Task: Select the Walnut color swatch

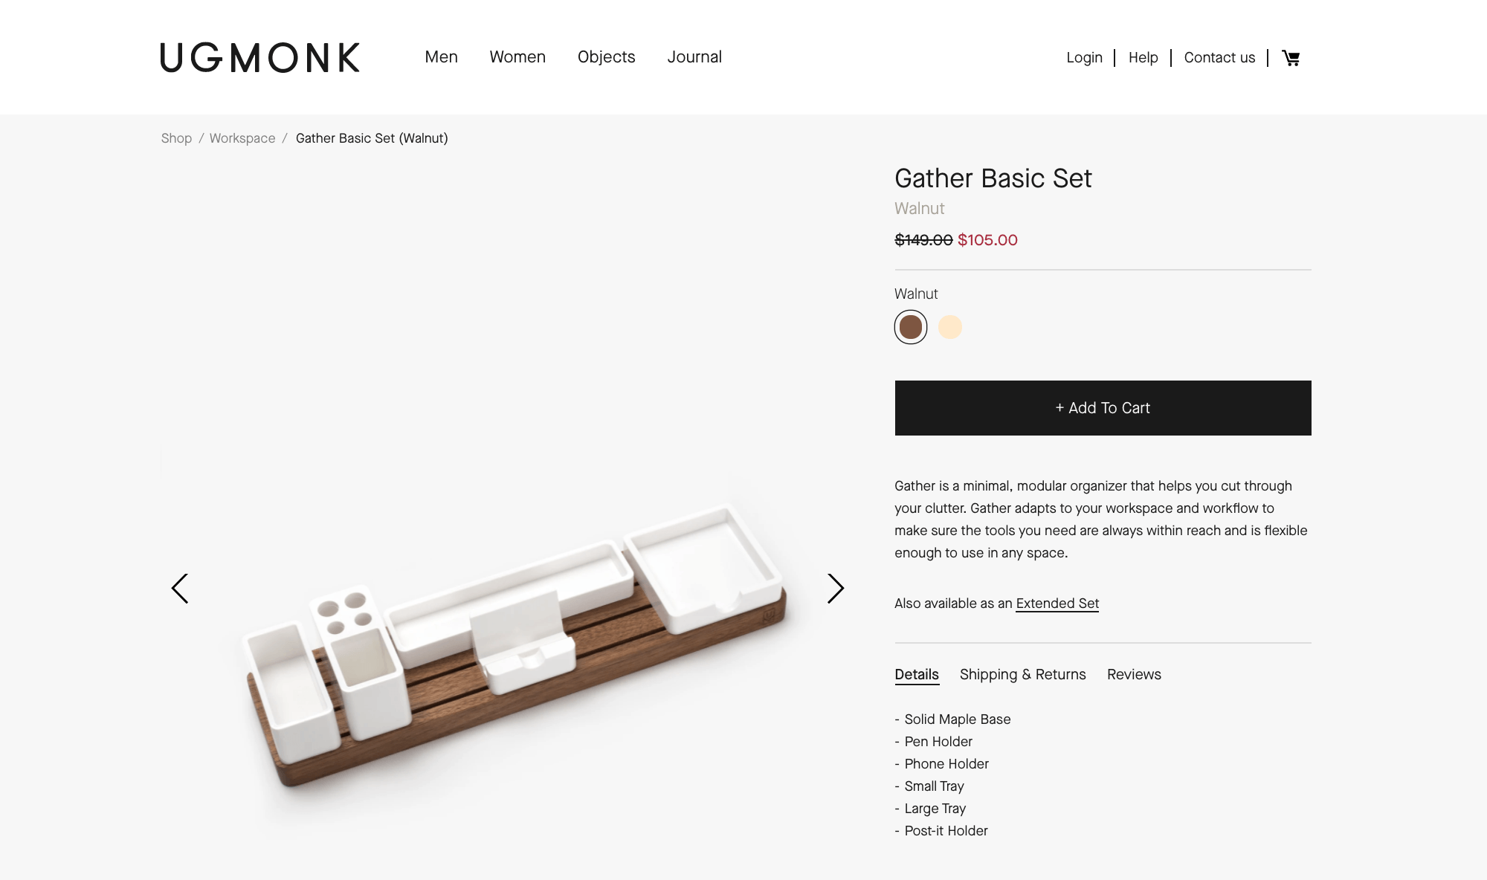Action: click(x=909, y=327)
